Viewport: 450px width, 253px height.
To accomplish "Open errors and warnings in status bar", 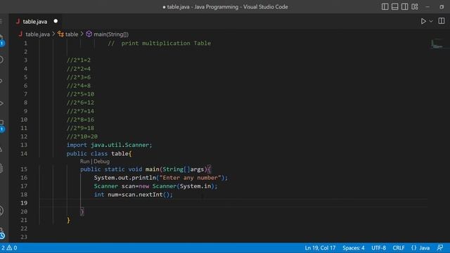I will 9,248.
